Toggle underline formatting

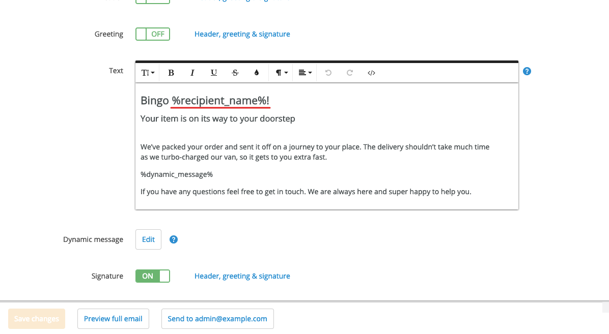tap(214, 73)
